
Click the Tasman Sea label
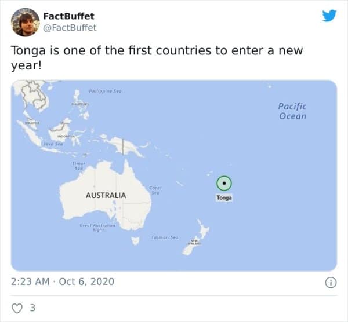click(x=164, y=237)
